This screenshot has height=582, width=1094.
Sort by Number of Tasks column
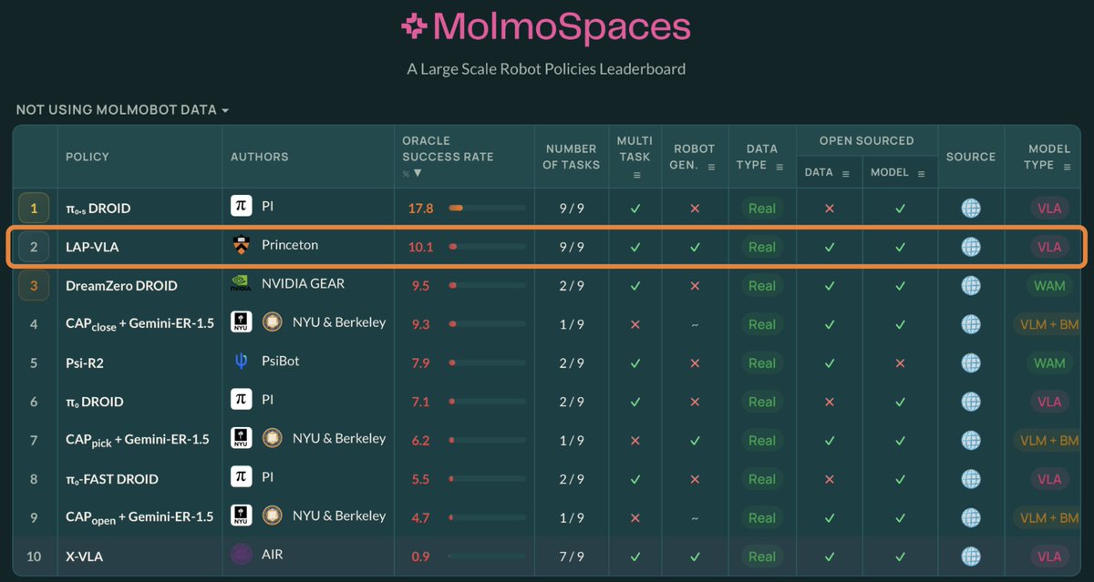(572, 157)
